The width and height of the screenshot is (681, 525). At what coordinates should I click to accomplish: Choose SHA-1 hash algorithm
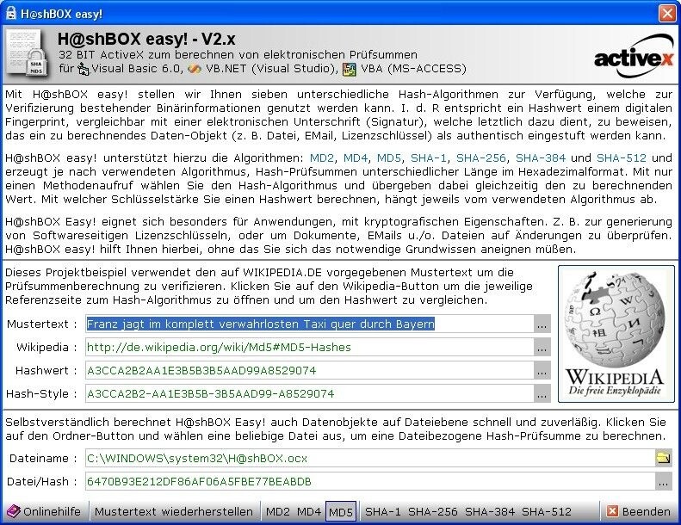pyautogui.click(x=382, y=512)
